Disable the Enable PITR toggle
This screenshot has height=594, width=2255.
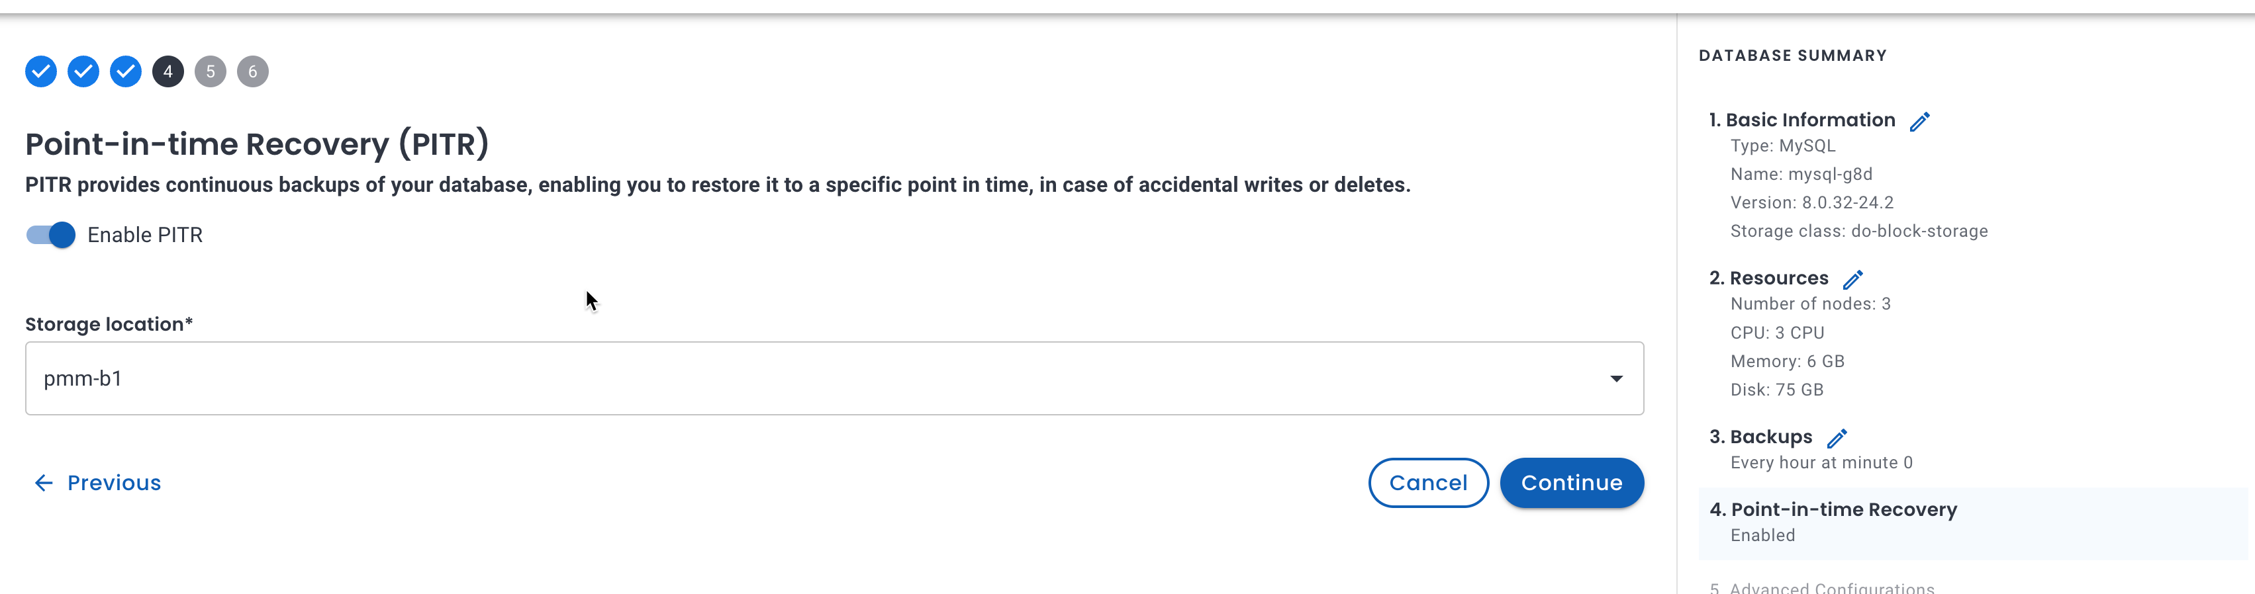click(x=52, y=234)
